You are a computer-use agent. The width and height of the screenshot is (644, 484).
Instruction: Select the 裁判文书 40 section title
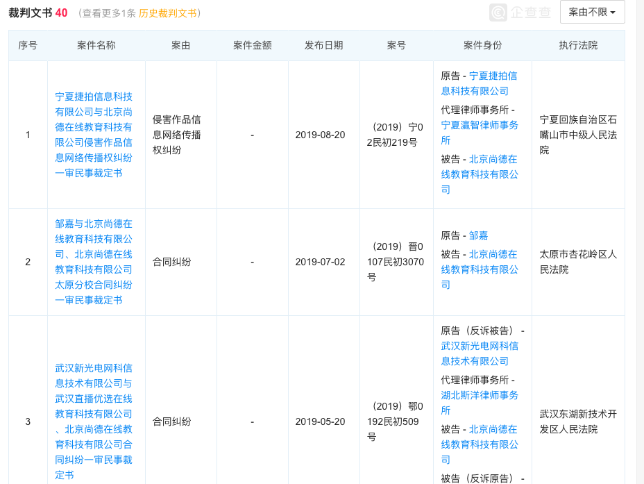tap(37, 12)
